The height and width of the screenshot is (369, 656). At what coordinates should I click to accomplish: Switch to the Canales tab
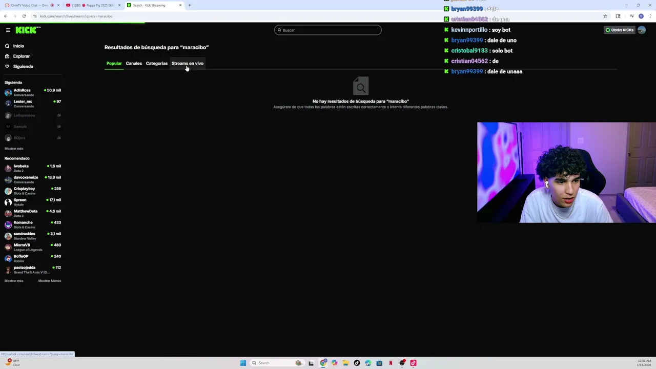[x=134, y=64]
